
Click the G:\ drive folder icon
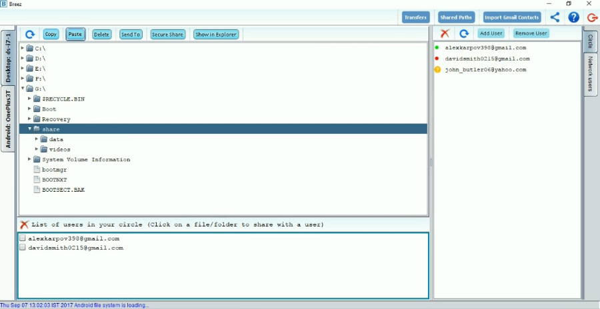coord(30,89)
